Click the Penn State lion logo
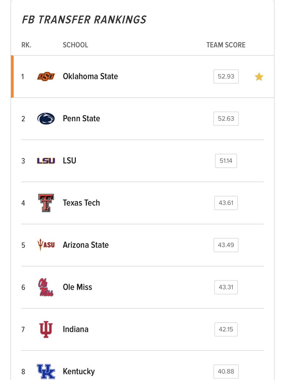Image resolution: width=285 pixels, height=380 pixels. (x=46, y=119)
